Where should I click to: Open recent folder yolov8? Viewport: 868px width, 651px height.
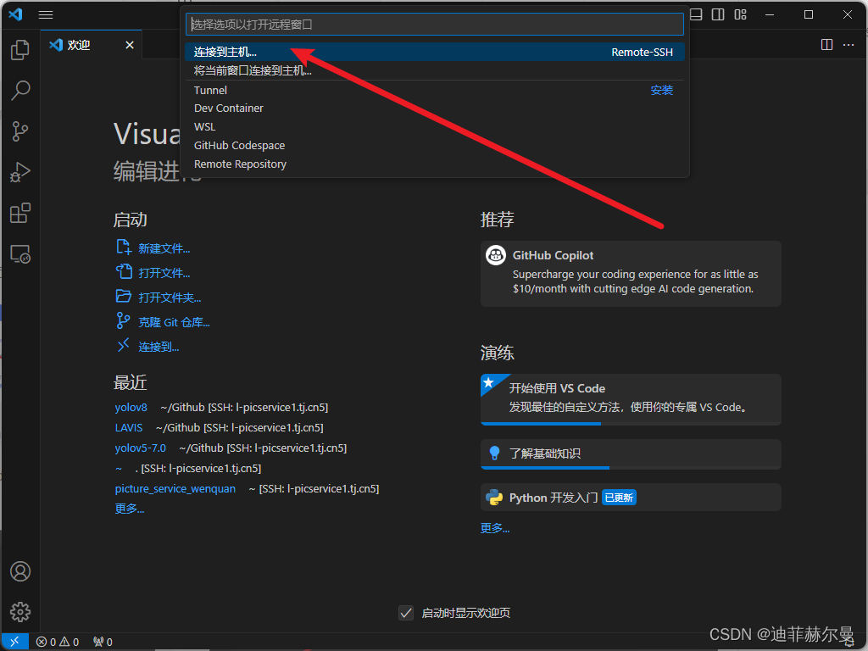131,407
